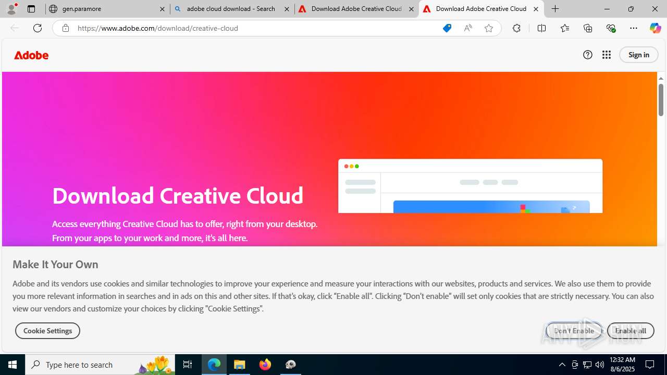Viewport: 667px width, 375px height.
Task: Open the browser profile icon
Action: [11, 9]
